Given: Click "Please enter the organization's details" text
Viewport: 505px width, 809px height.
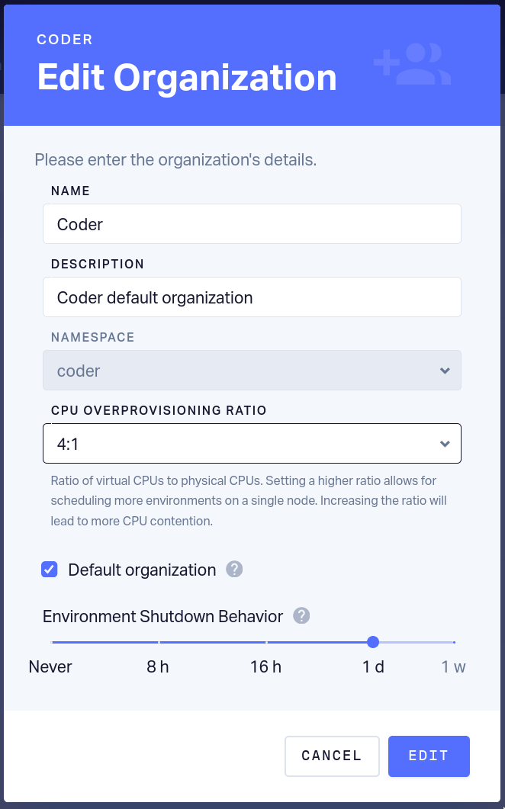Looking at the screenshot, I should pos(175,160).
